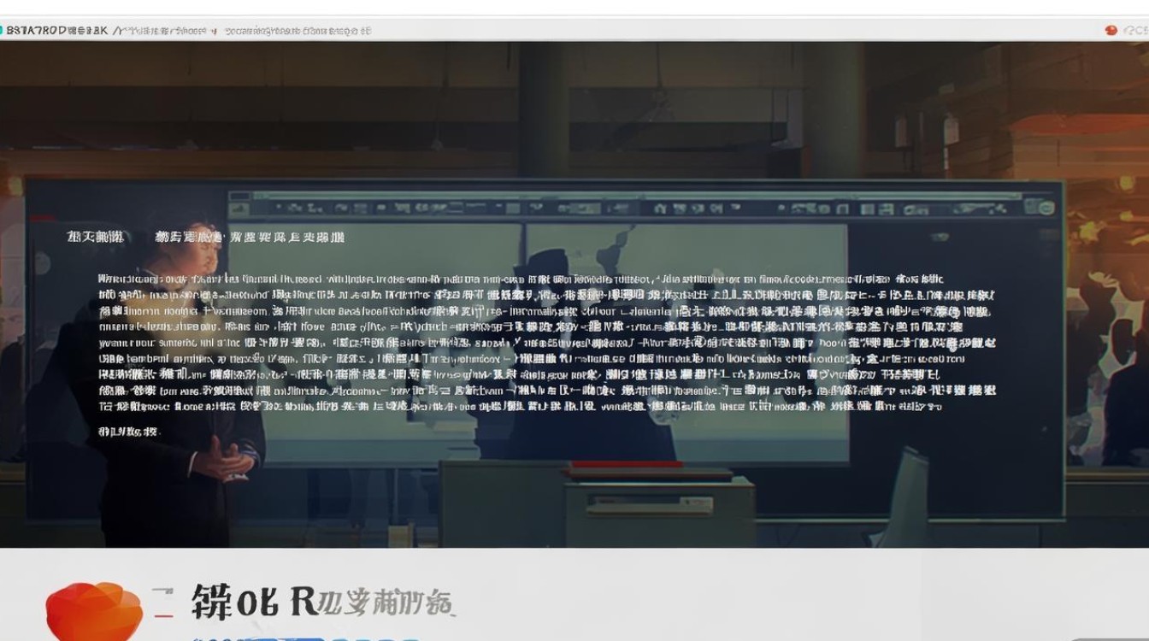Viewport: 1149px width, 641px height.
Task: Click the round icon at toolbar's right end
Action: click(x=1046, y=208)
